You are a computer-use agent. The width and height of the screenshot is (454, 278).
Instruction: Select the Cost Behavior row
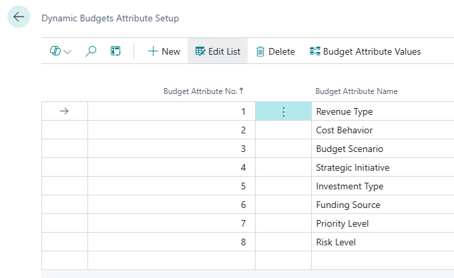[344, 131]
